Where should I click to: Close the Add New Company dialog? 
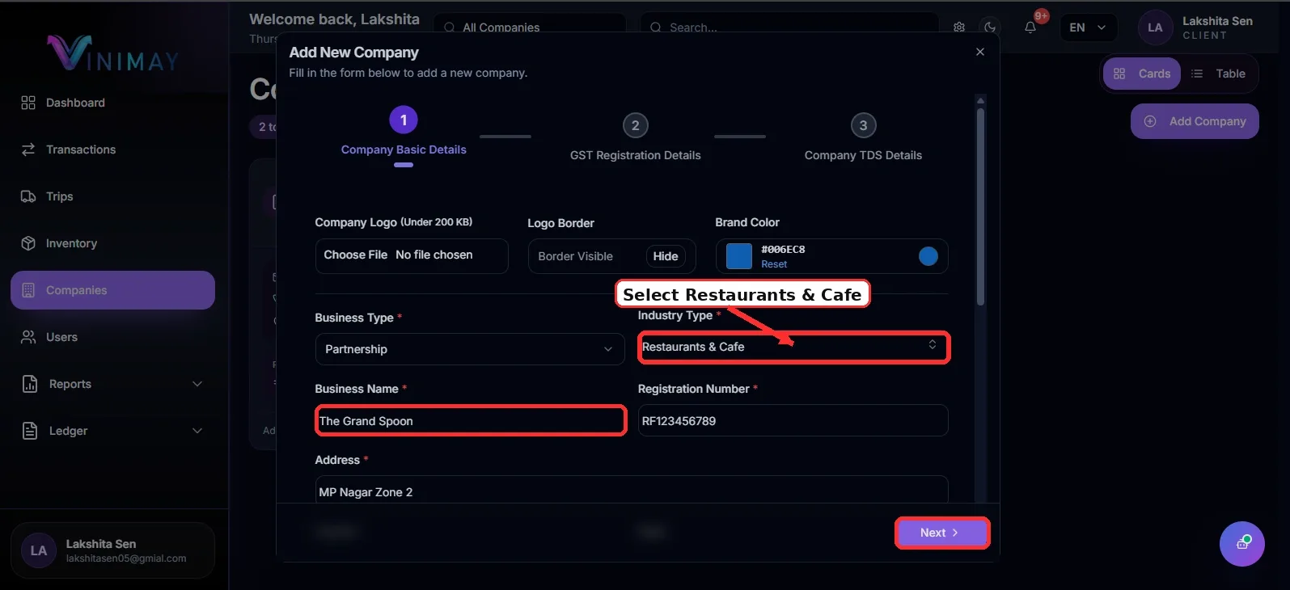pos(980,52)
